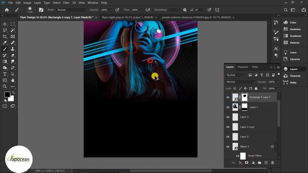The image size is (308, 173).
Task: Select the Magic Wand tool
Action: (x=13, y=30)
